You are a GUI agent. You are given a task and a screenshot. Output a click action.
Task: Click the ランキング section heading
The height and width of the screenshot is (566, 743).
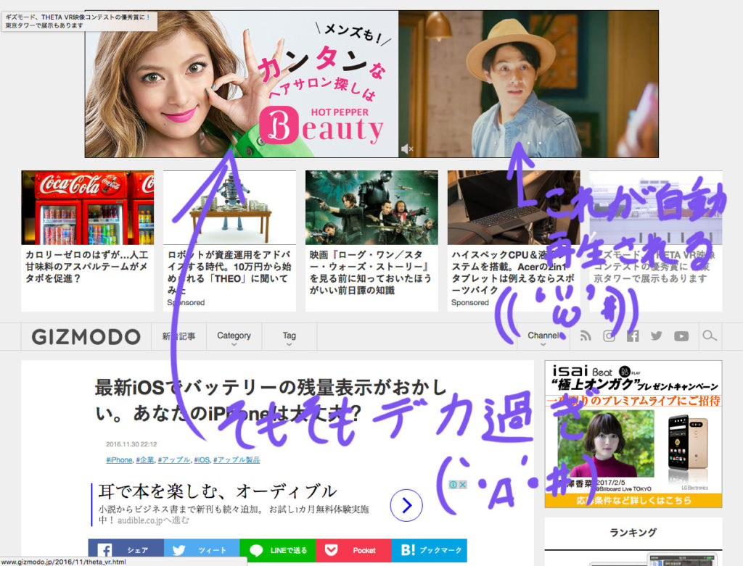633,533
